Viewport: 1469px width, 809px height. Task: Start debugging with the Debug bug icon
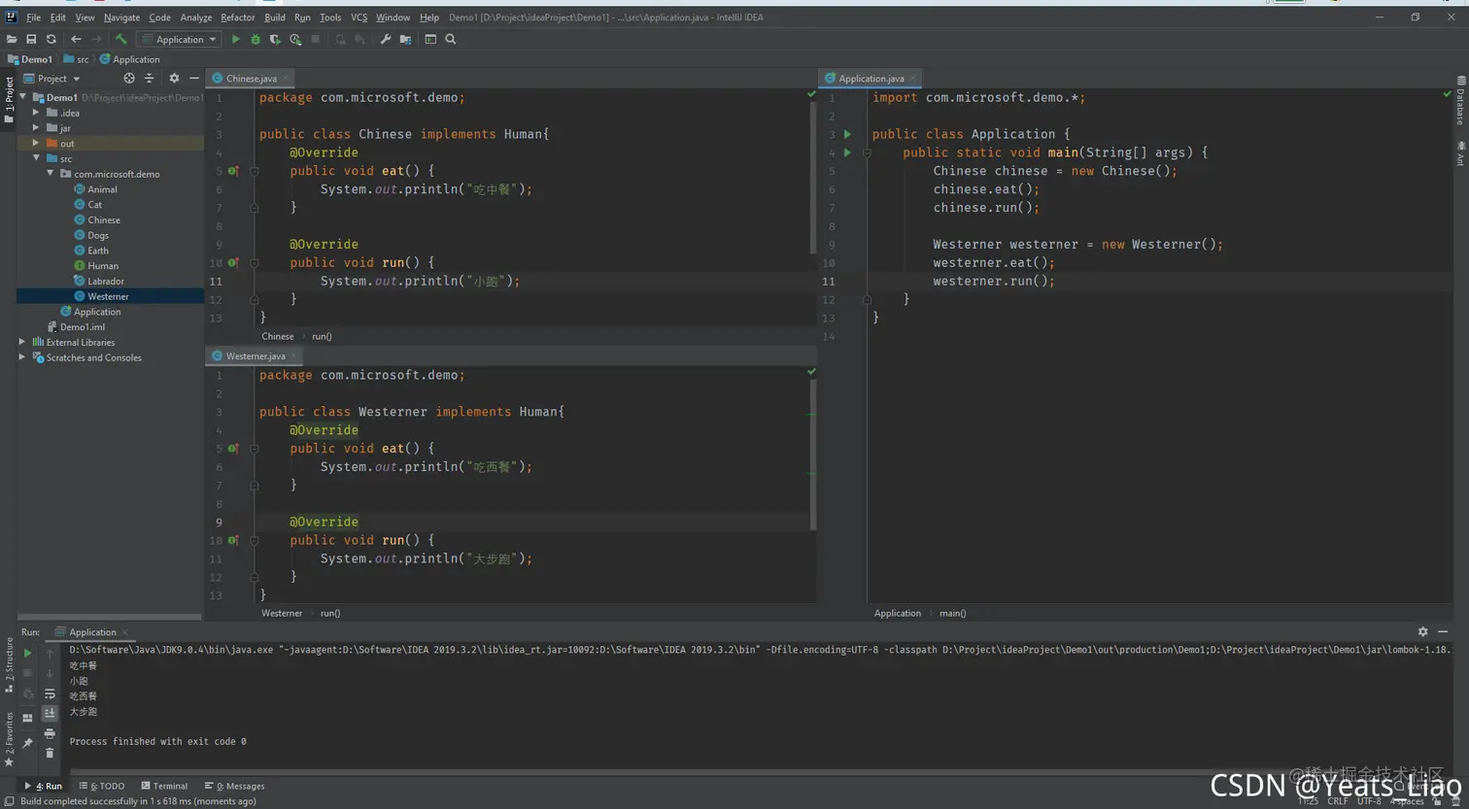pos(256,40)
